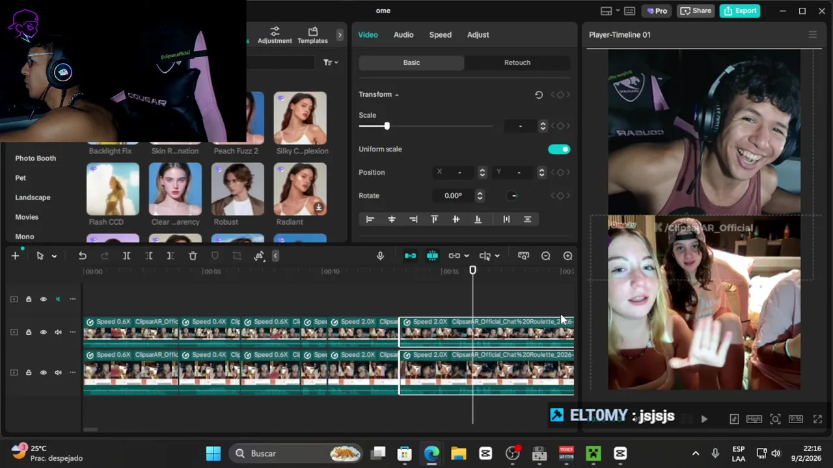This screenshot has width=833, height=468.
Task: Reset the Transform settings
Action: tap(539, 95)
